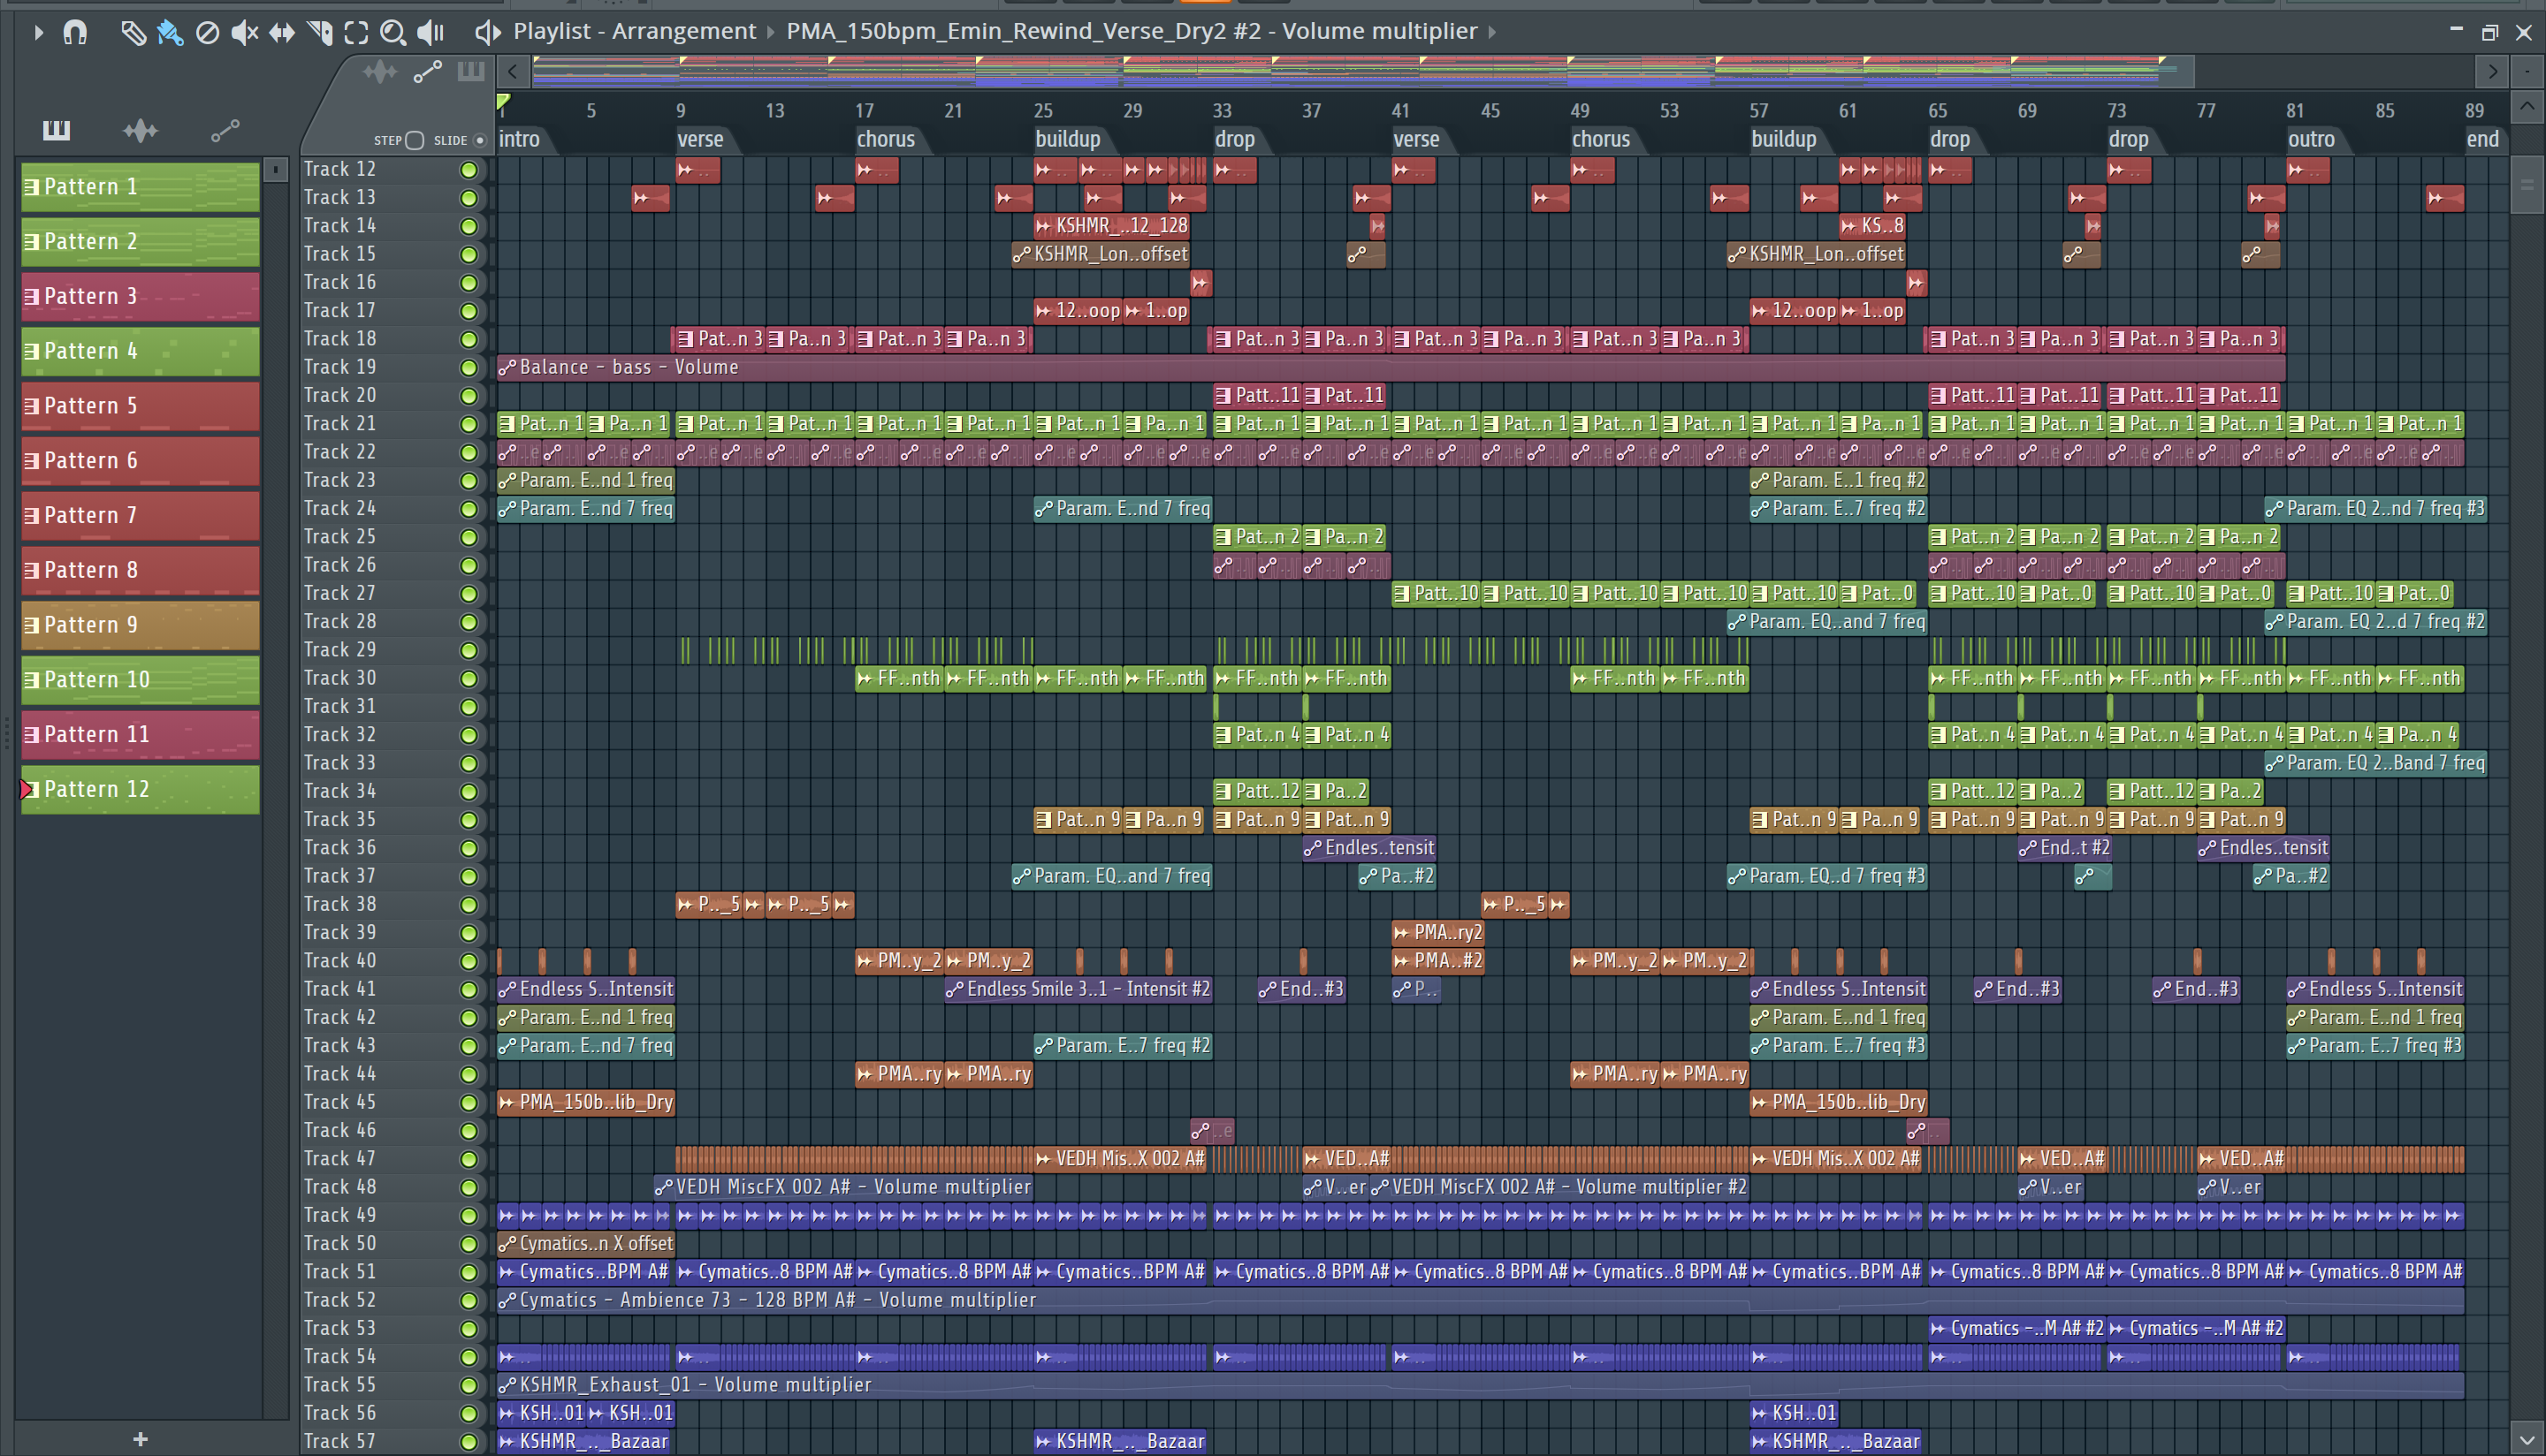Select the Playback speaker tool
This screenshot has height=1456, width=2546.
(x=431, y=32)
